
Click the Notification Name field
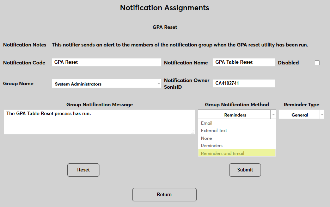pyautogui.click(x=244, y=62)
